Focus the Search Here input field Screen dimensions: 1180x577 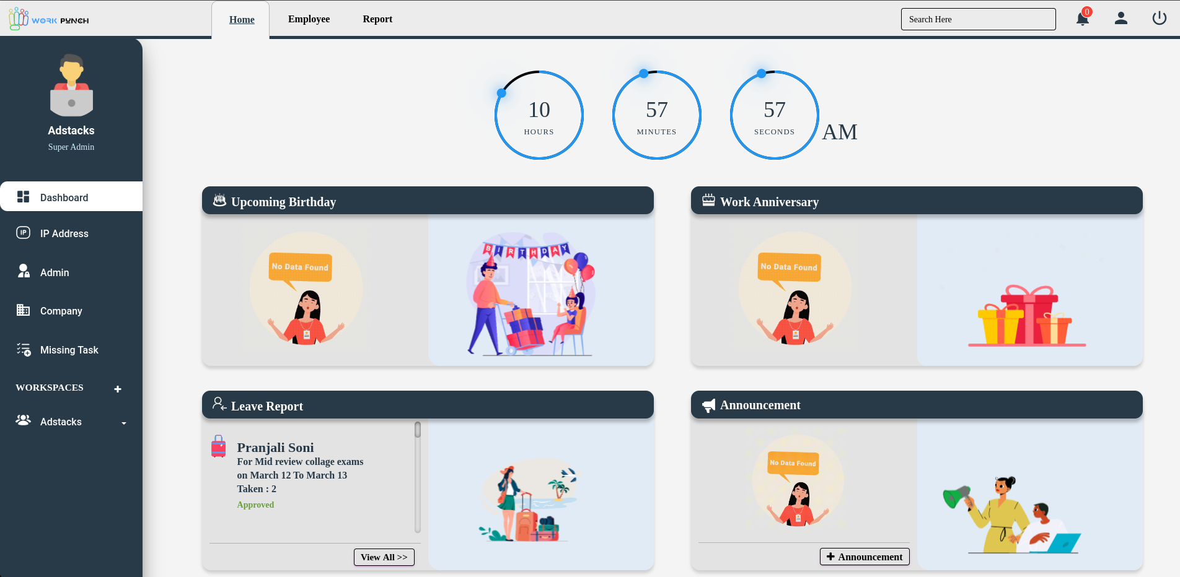(978, 19)
